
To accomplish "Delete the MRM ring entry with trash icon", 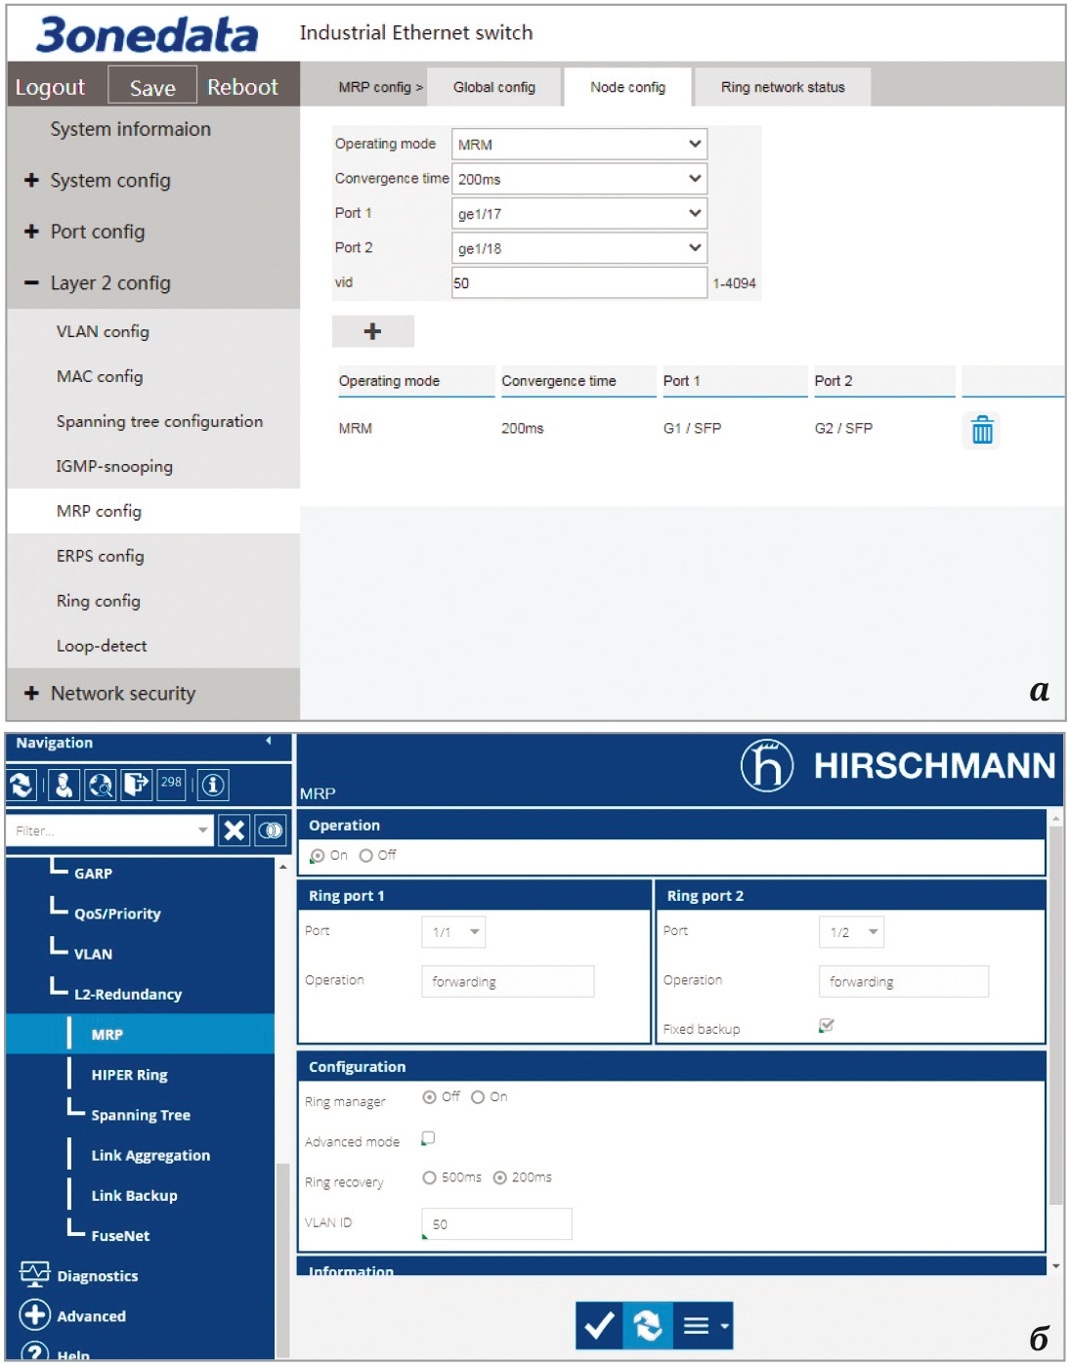I will coord(982,430).
